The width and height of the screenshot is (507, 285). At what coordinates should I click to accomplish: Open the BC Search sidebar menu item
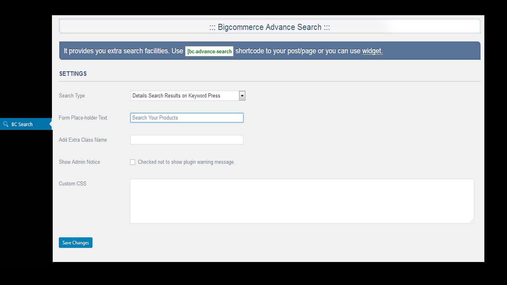coord(26,124)
